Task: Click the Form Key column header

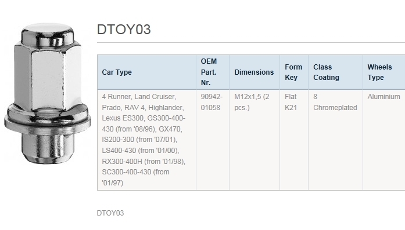Action: (294, 72)
